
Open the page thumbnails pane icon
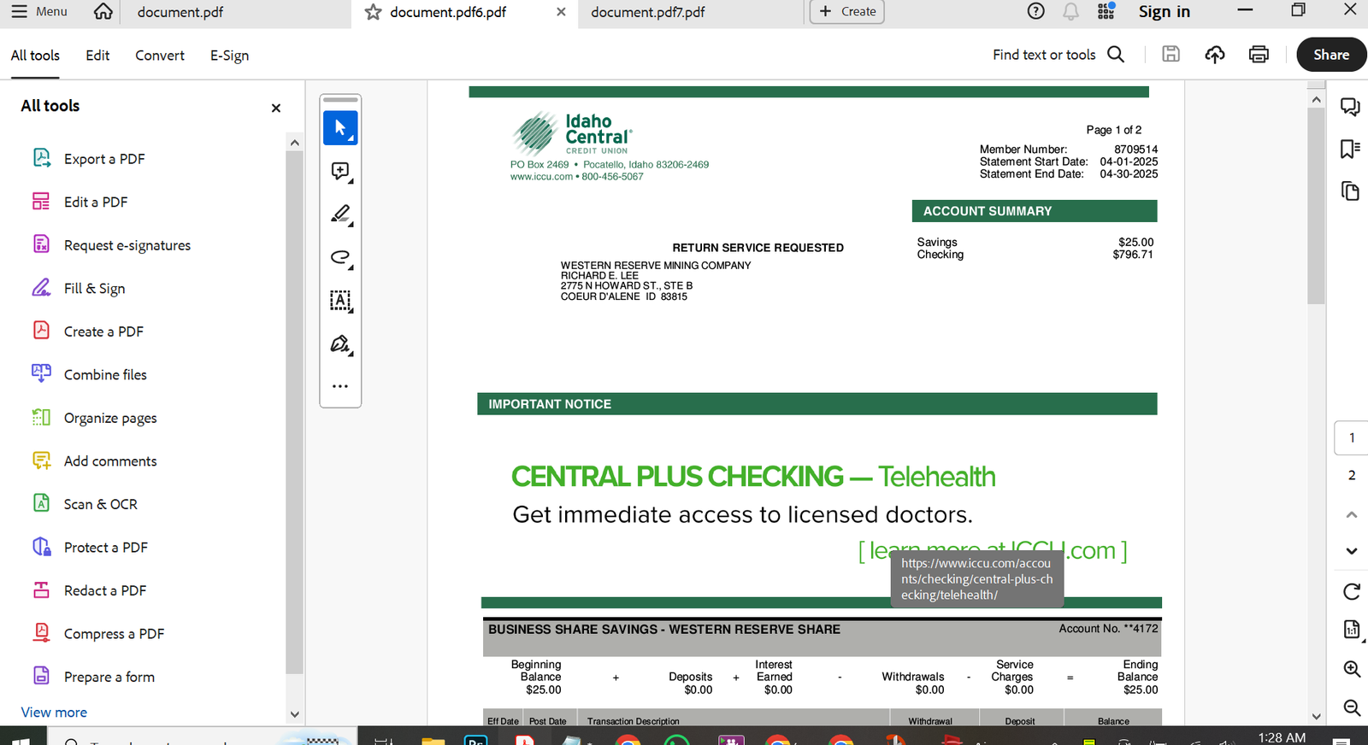click(1350, 191)
